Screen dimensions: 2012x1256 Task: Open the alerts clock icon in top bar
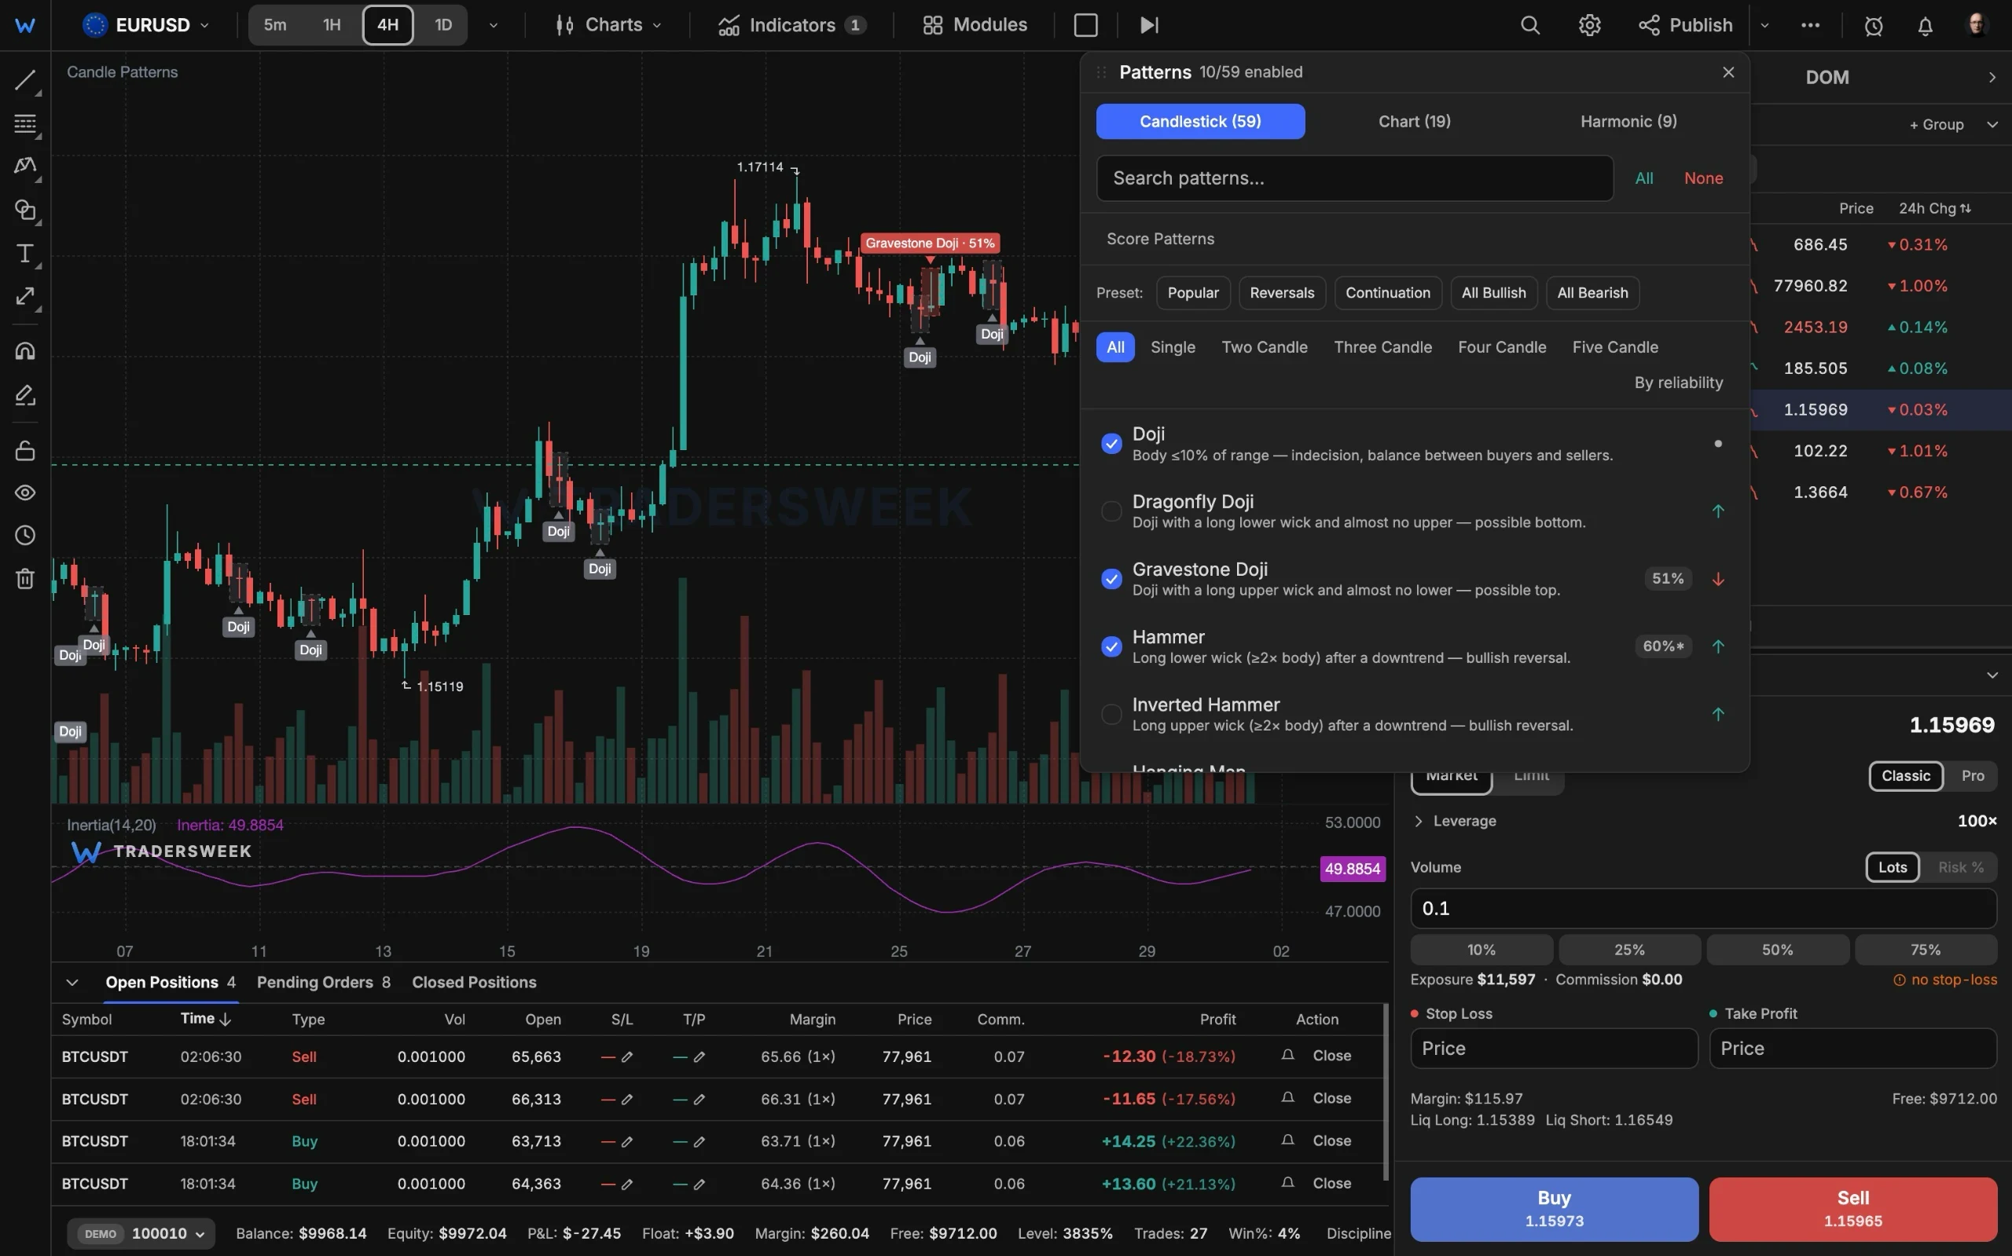tap(1873, 26)
